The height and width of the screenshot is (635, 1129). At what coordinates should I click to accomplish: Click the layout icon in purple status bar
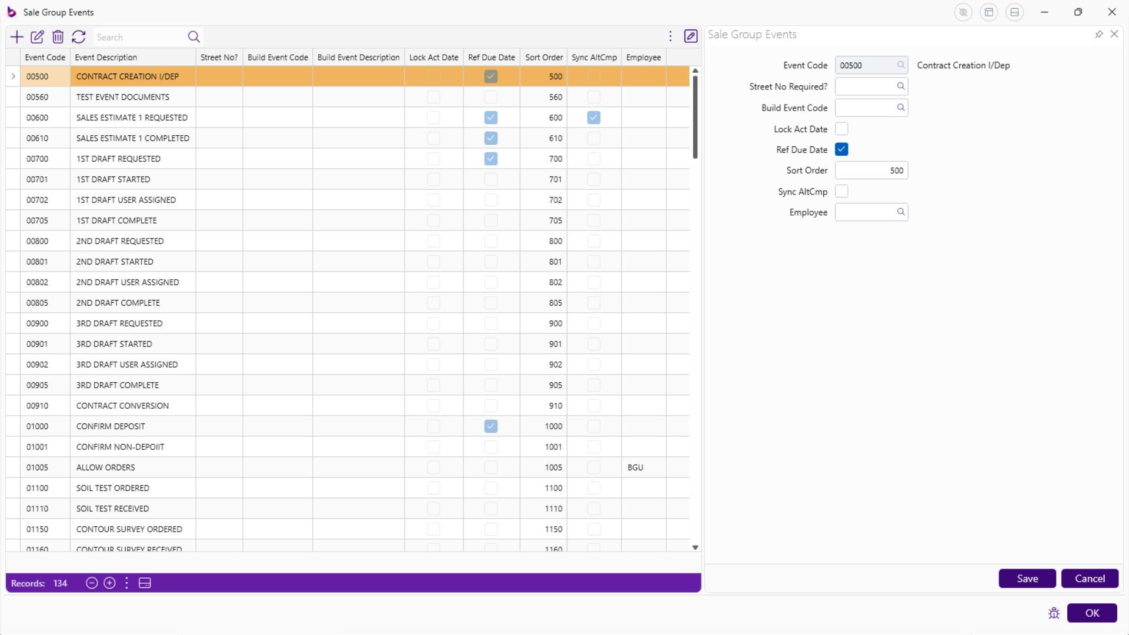pyautogui.click(x=145, y=583)
